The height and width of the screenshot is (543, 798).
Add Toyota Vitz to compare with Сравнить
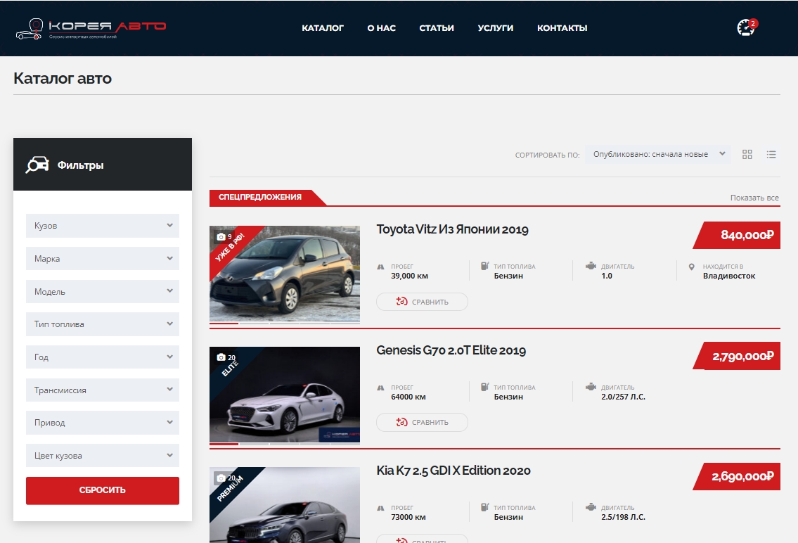pyautogui.click(x=422, y=301)
